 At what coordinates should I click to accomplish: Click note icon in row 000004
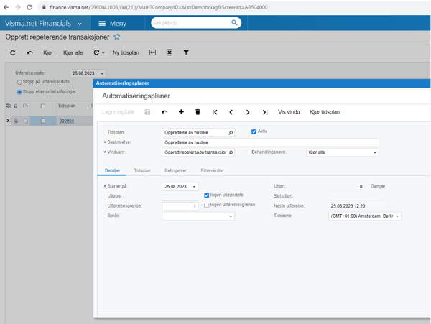click(x=25, y=121)
